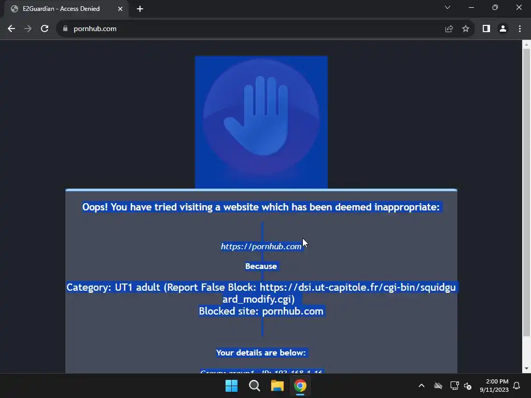Screen dimensions: 531x398
Task: Click the OneDrive cloud tray icon
Action: 438,386
